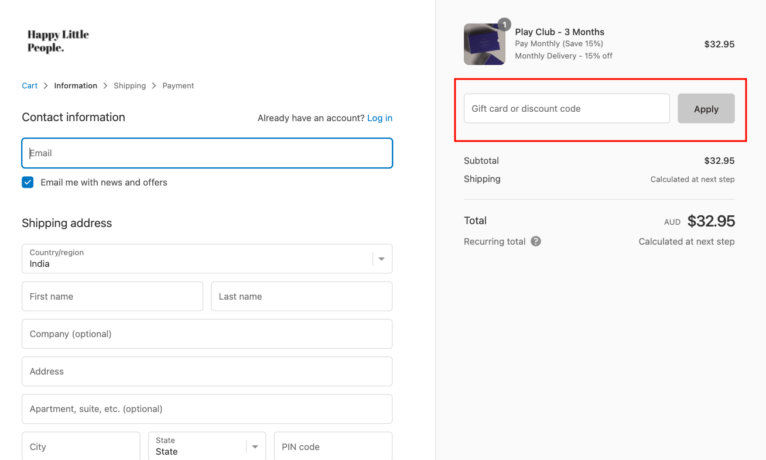The image size is (766, 460).
Task: Click into the First name field
Action: pyautogui.click(x=112, y=296)
